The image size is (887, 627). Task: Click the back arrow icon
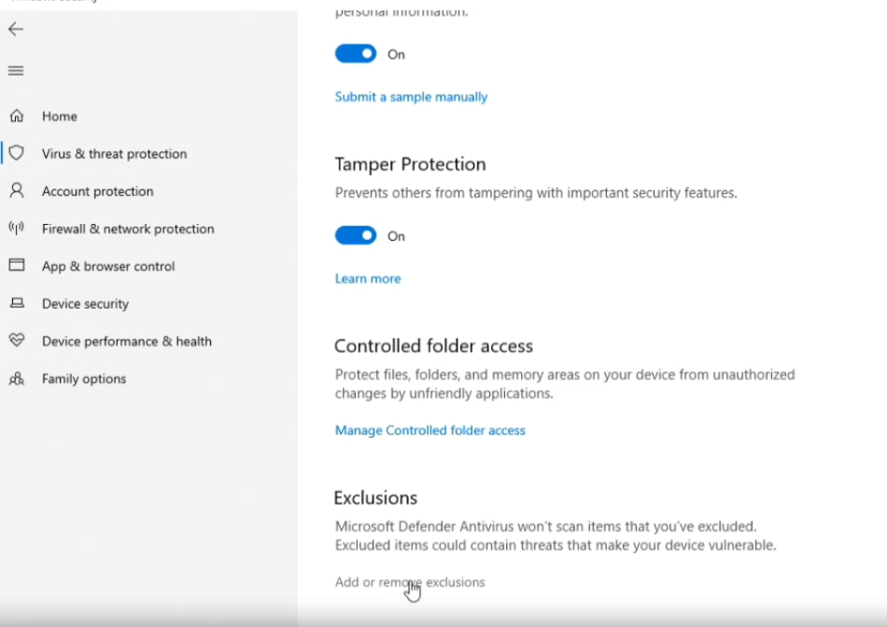pos(16,29)
